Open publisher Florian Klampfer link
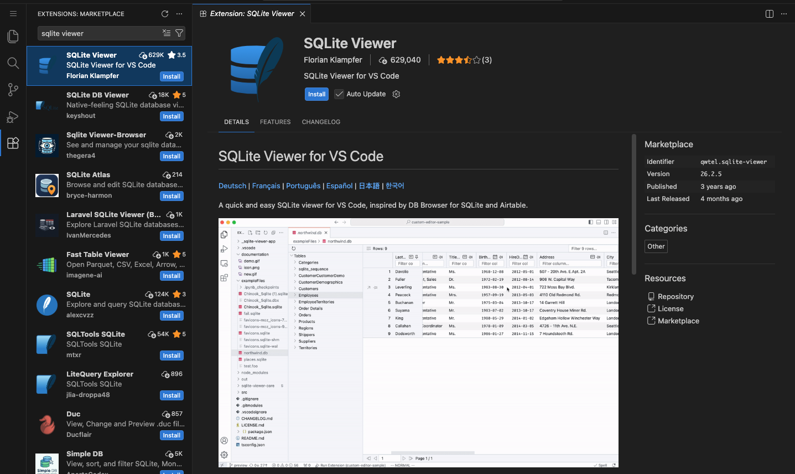 (333, 60)
